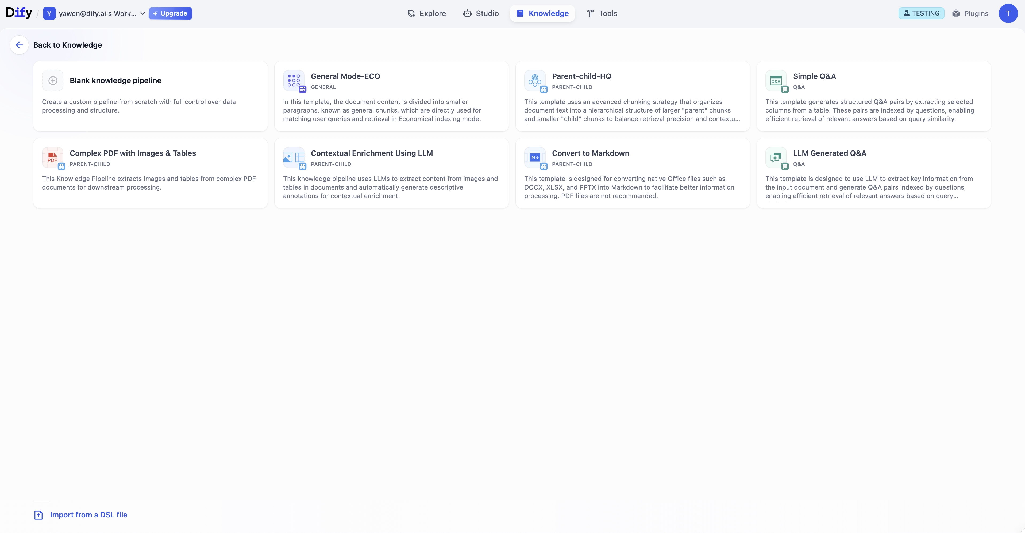The image size is (1025, 533).
Task: Select the Knowledge tab
Action: 542,14
